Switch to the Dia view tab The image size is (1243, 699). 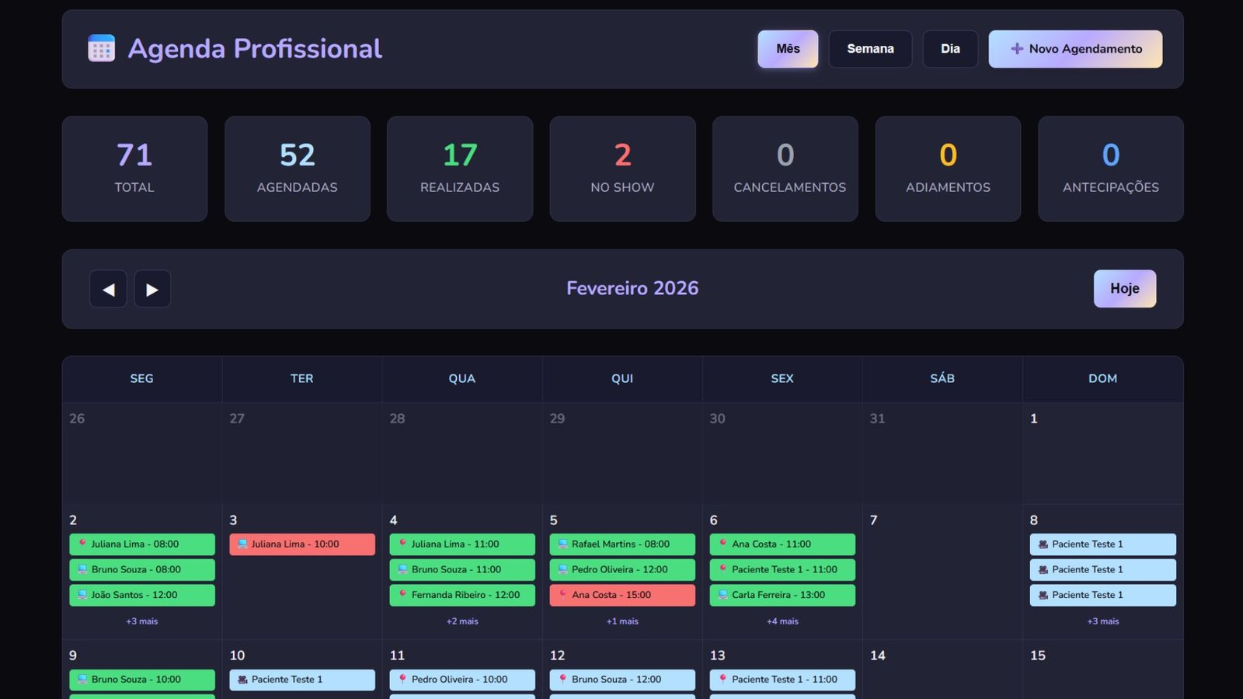tap(950, 48)
